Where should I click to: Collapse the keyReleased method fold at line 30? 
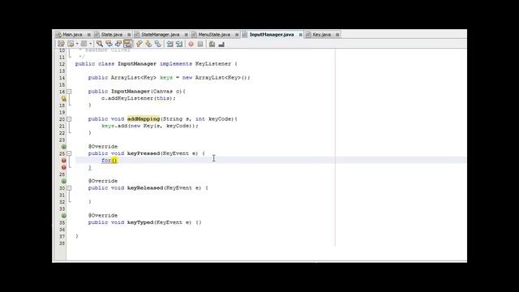click(69, 187)
